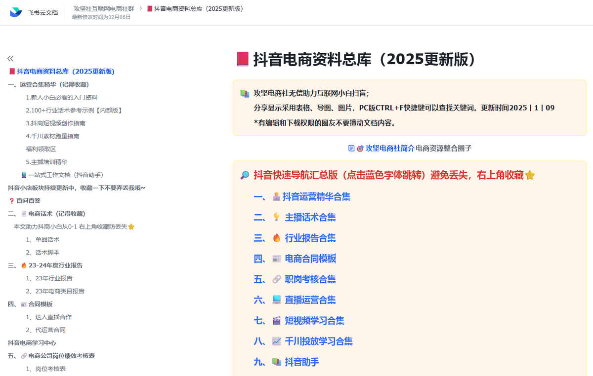Jump to 主播话术合集

tap(310, 217)
